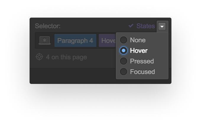This screenshot has width=201, height=125.
Task: Choose the Focused label in states menu
Action: [142, 72]
